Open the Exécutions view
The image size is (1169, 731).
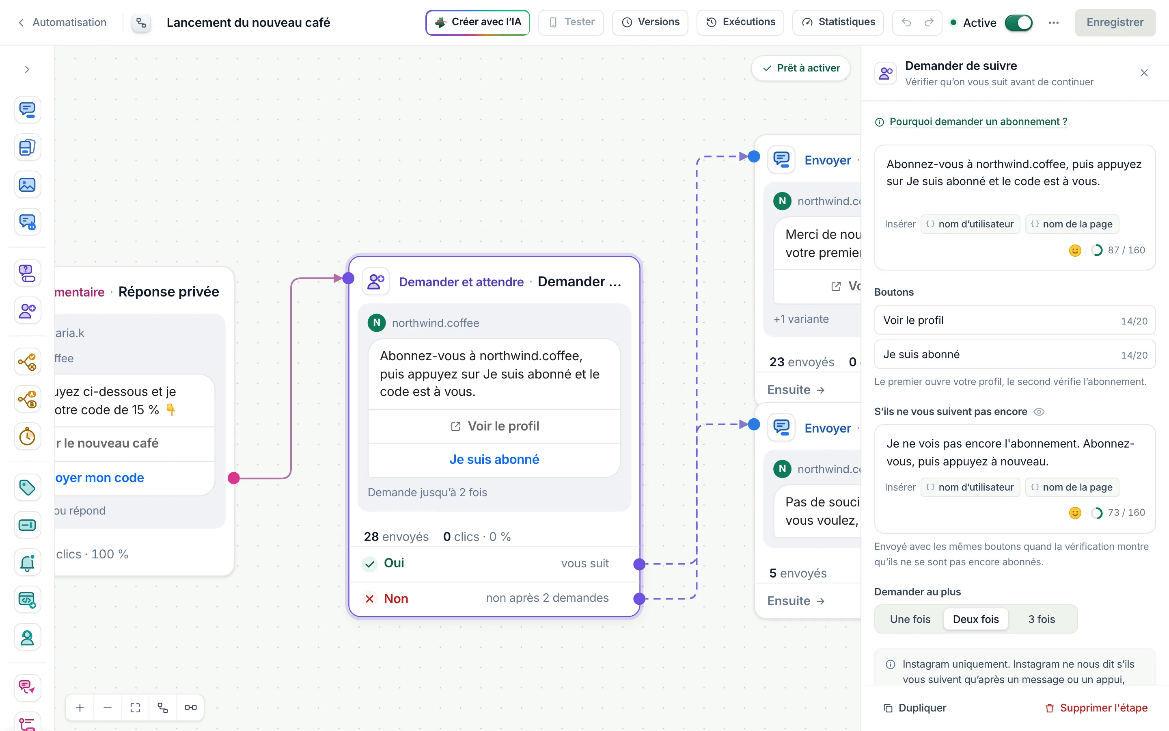click(740, 22)
